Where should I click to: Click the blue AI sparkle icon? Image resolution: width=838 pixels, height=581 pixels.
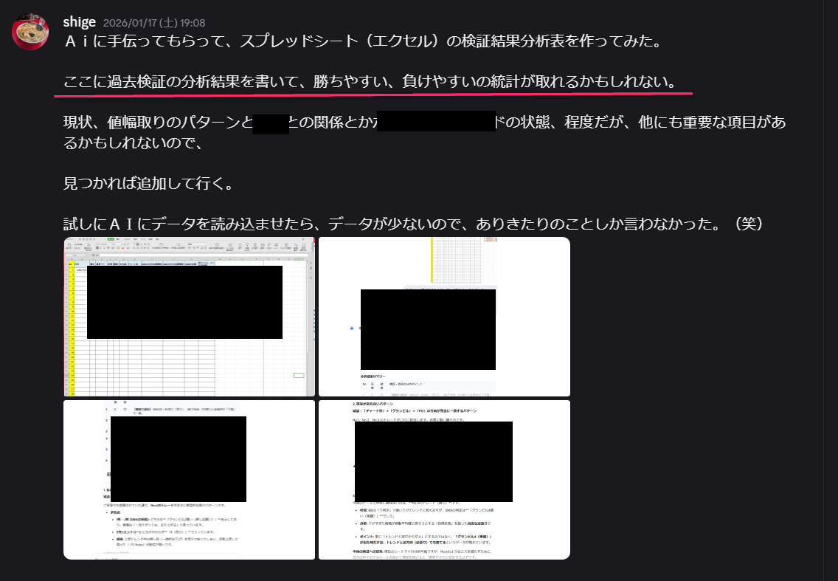[352, 327]
